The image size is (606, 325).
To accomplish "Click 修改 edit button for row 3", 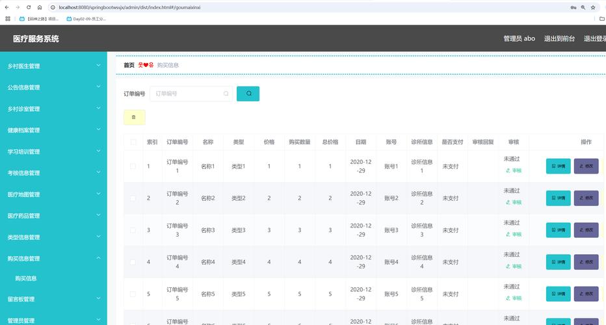I will pos(586,230).
